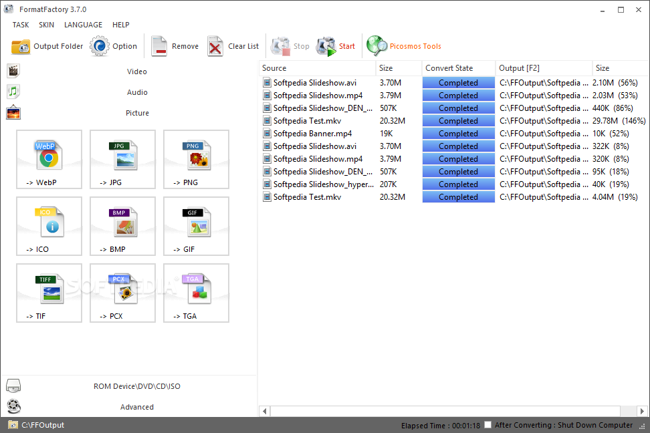Click the Start conversion icon
This screenshot has width=650, height=433.
[326, 46]
